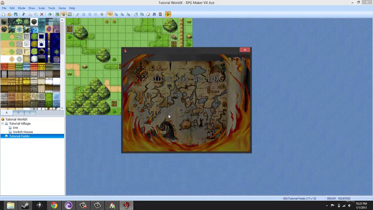Open Google Chrome from the taskbar
Screen dimensions: 373x210
click(x=54, y=205)
